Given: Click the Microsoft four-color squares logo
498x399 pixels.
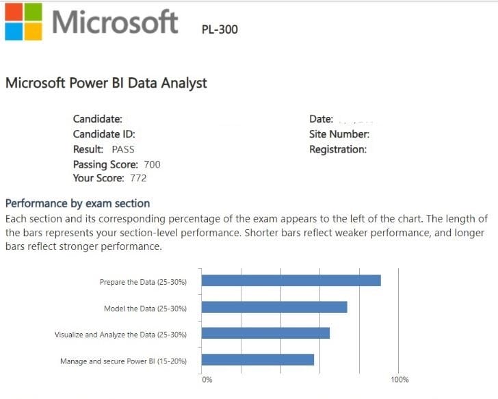Looking at the screenshot, I should pos(23,21).
